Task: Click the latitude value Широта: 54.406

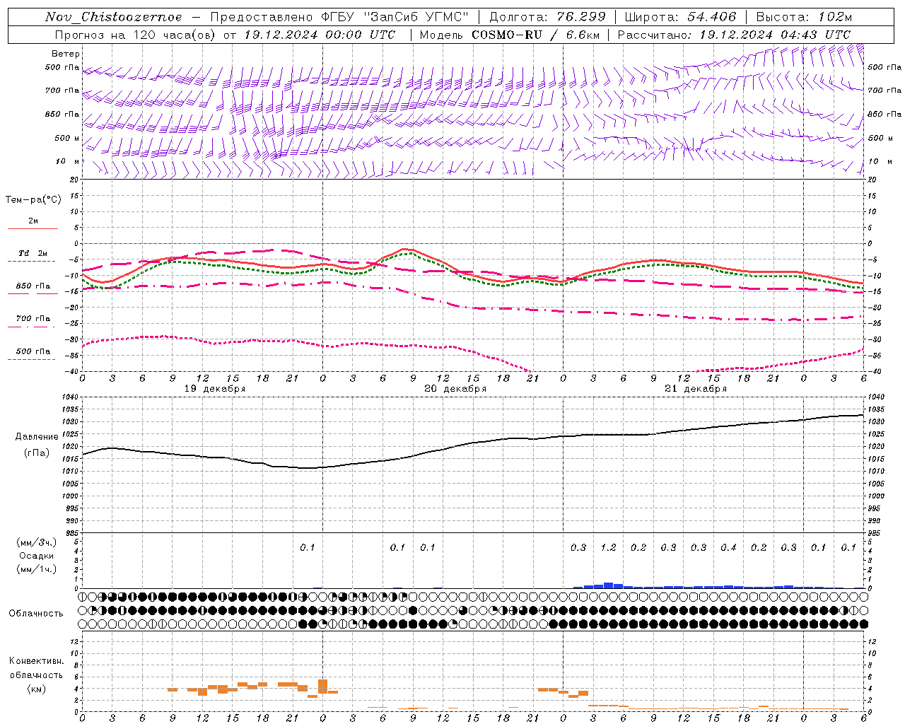Action: click(680, 17)
